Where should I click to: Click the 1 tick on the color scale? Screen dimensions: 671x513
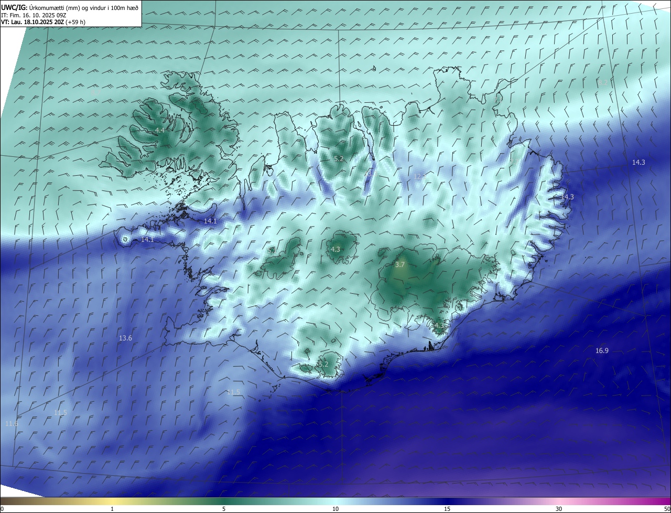coord(112,509)
